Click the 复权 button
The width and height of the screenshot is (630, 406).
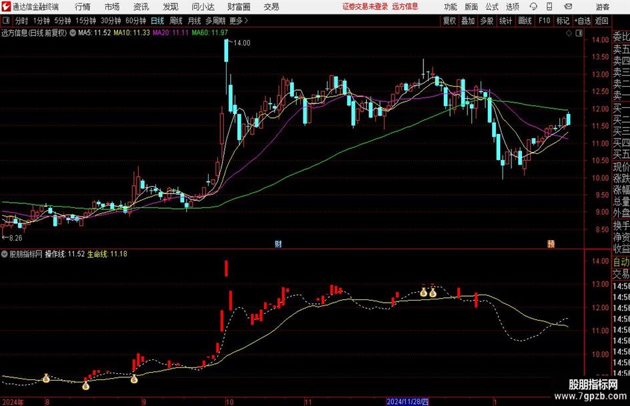click(x=449, y=21)
